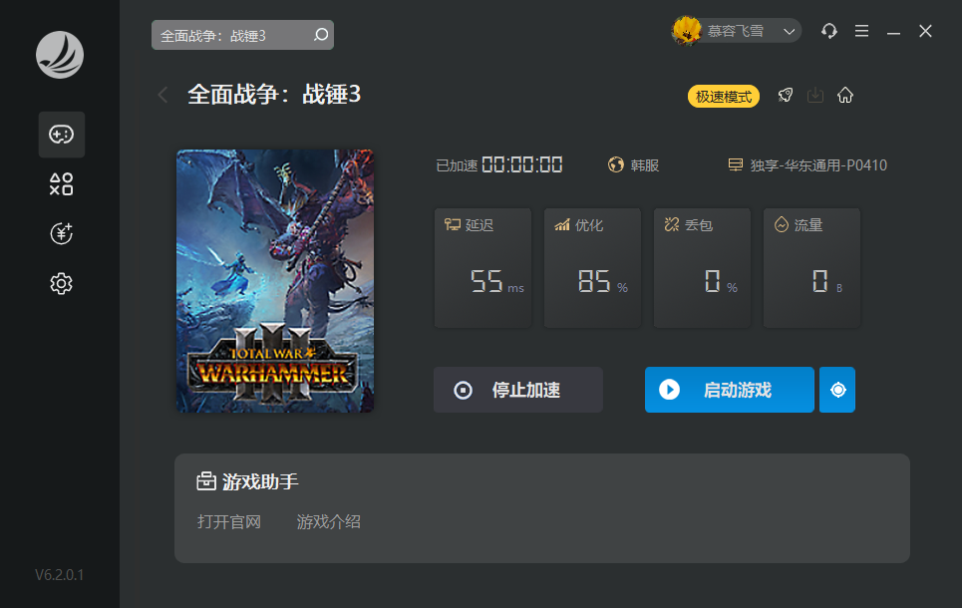Viewport: 962px width, 608px height.
Task: Go to home via house icon
Action: pos(845,96)
